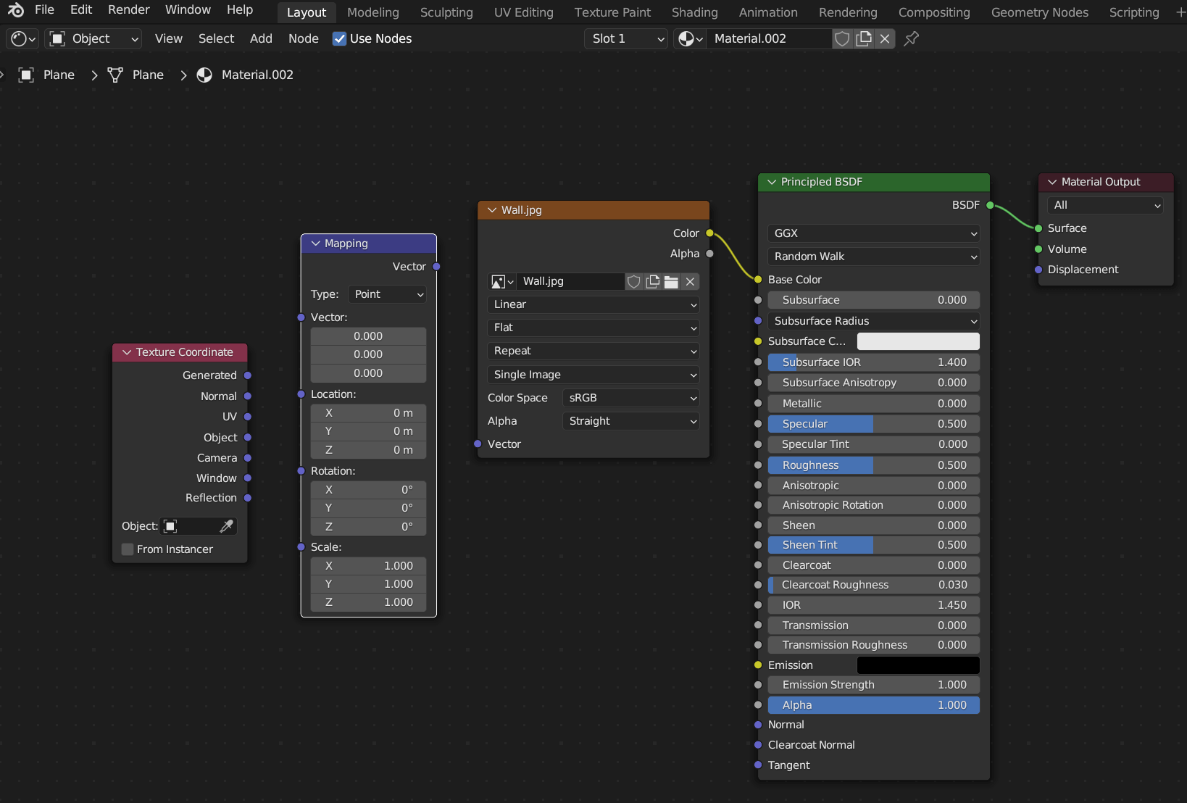Collapse the Texture Coordinate node

[127, 352]
